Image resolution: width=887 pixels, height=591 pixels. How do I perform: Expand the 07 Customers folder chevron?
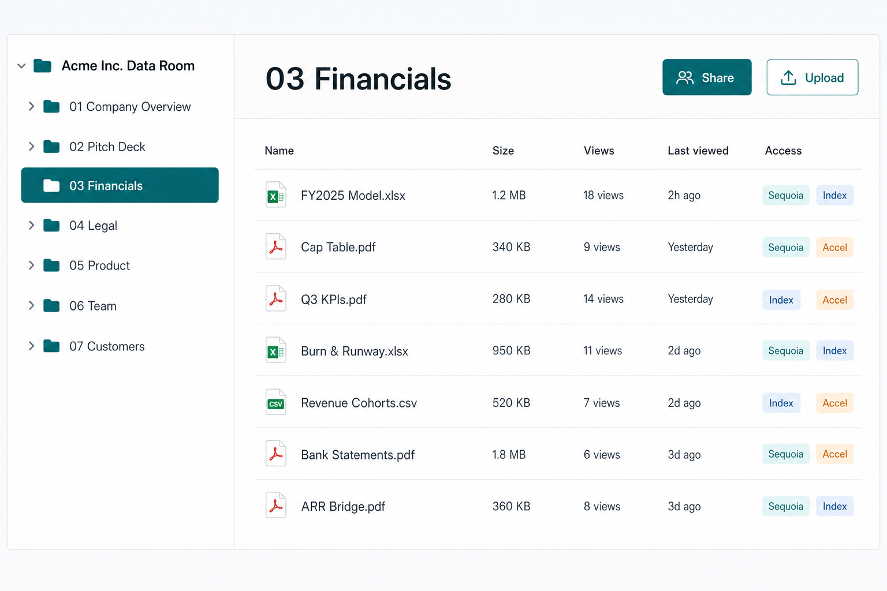click(31, 346)
